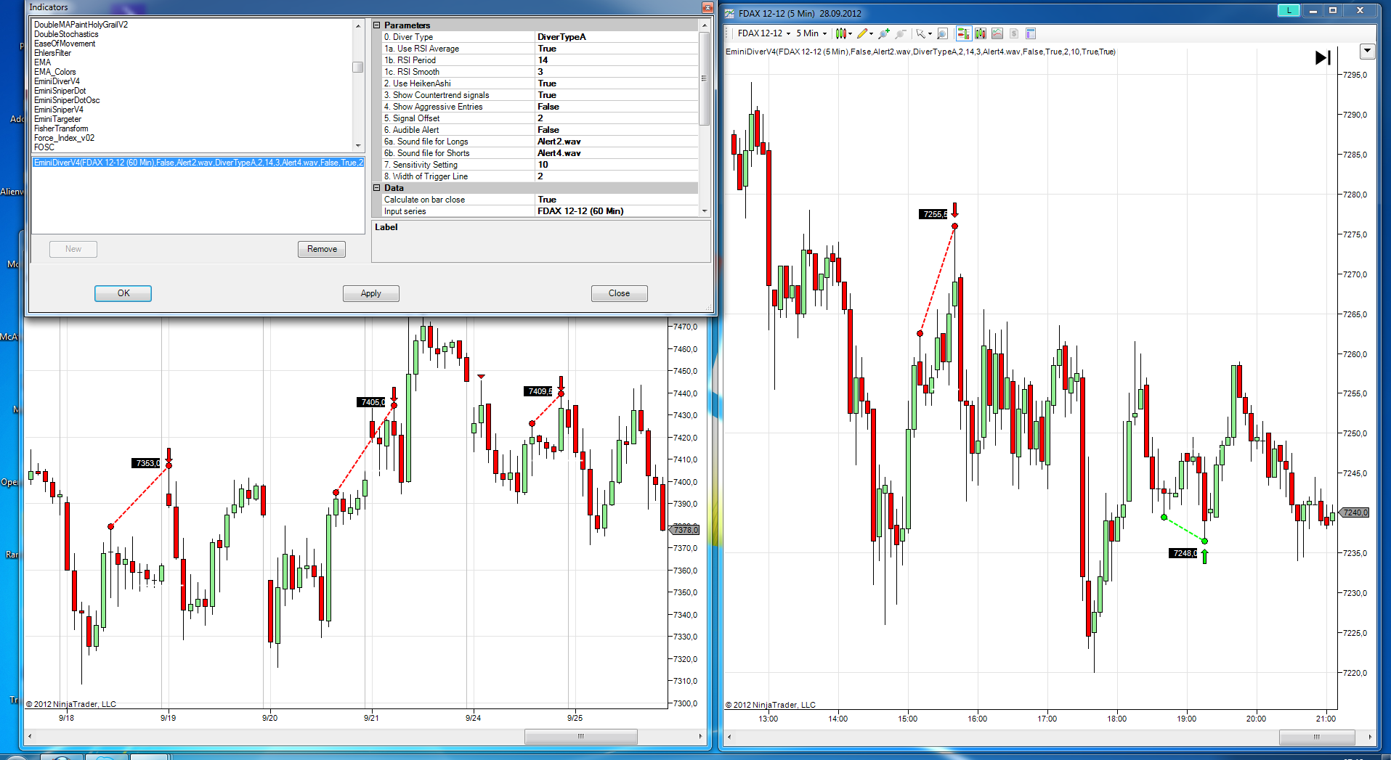The height and width of the screenshot is (760, 1391).
Task: Select EaseOfMovement in the indicator list
Action: [65, 44]
